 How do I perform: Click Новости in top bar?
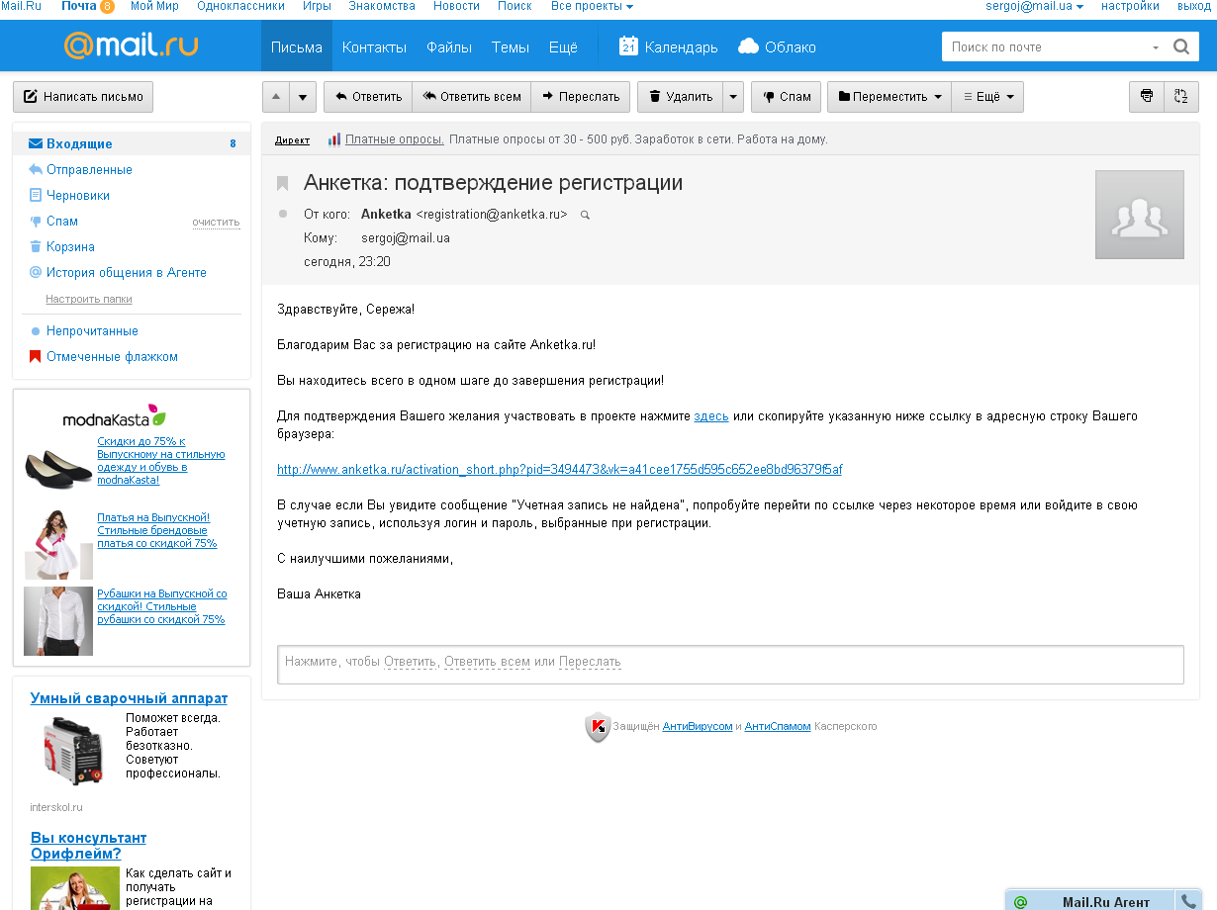pyautogui.click(x=456, y=6)
